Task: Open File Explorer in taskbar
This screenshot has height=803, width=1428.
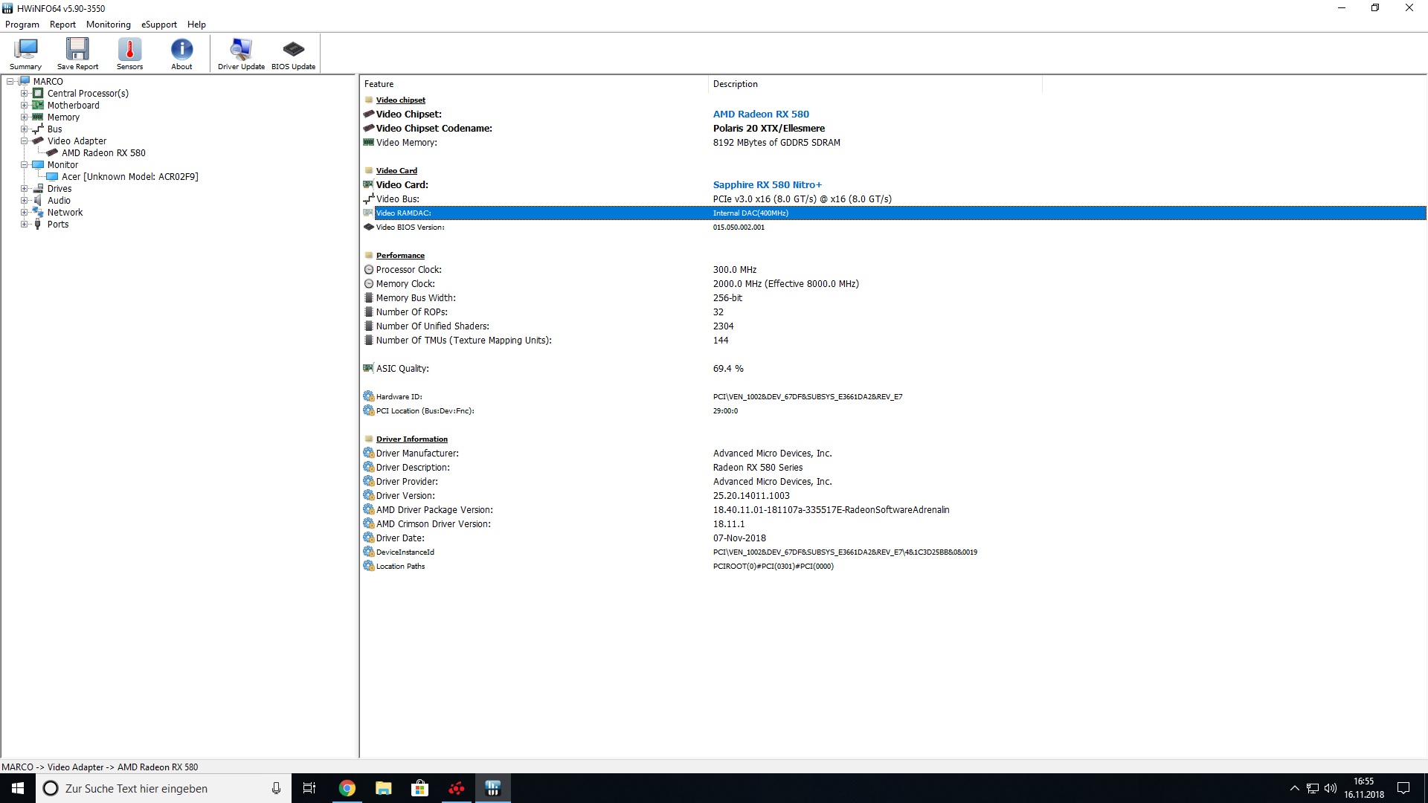Action: (x=384, y=788)
